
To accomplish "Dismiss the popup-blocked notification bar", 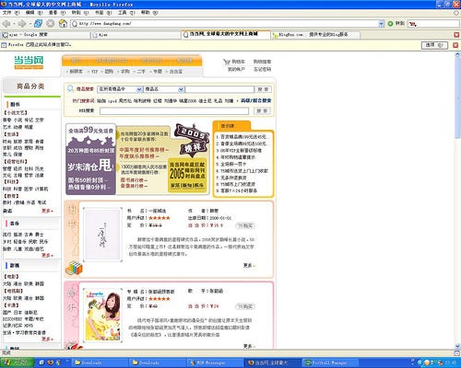I will pos(455,45).
